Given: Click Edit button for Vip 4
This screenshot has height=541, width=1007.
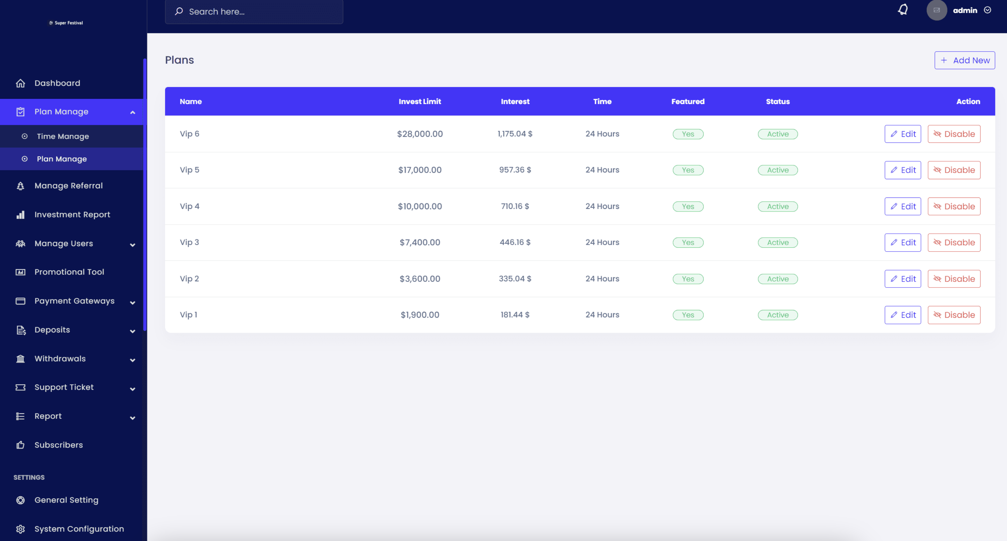Looking at the screenshot, I should point(902,206).
